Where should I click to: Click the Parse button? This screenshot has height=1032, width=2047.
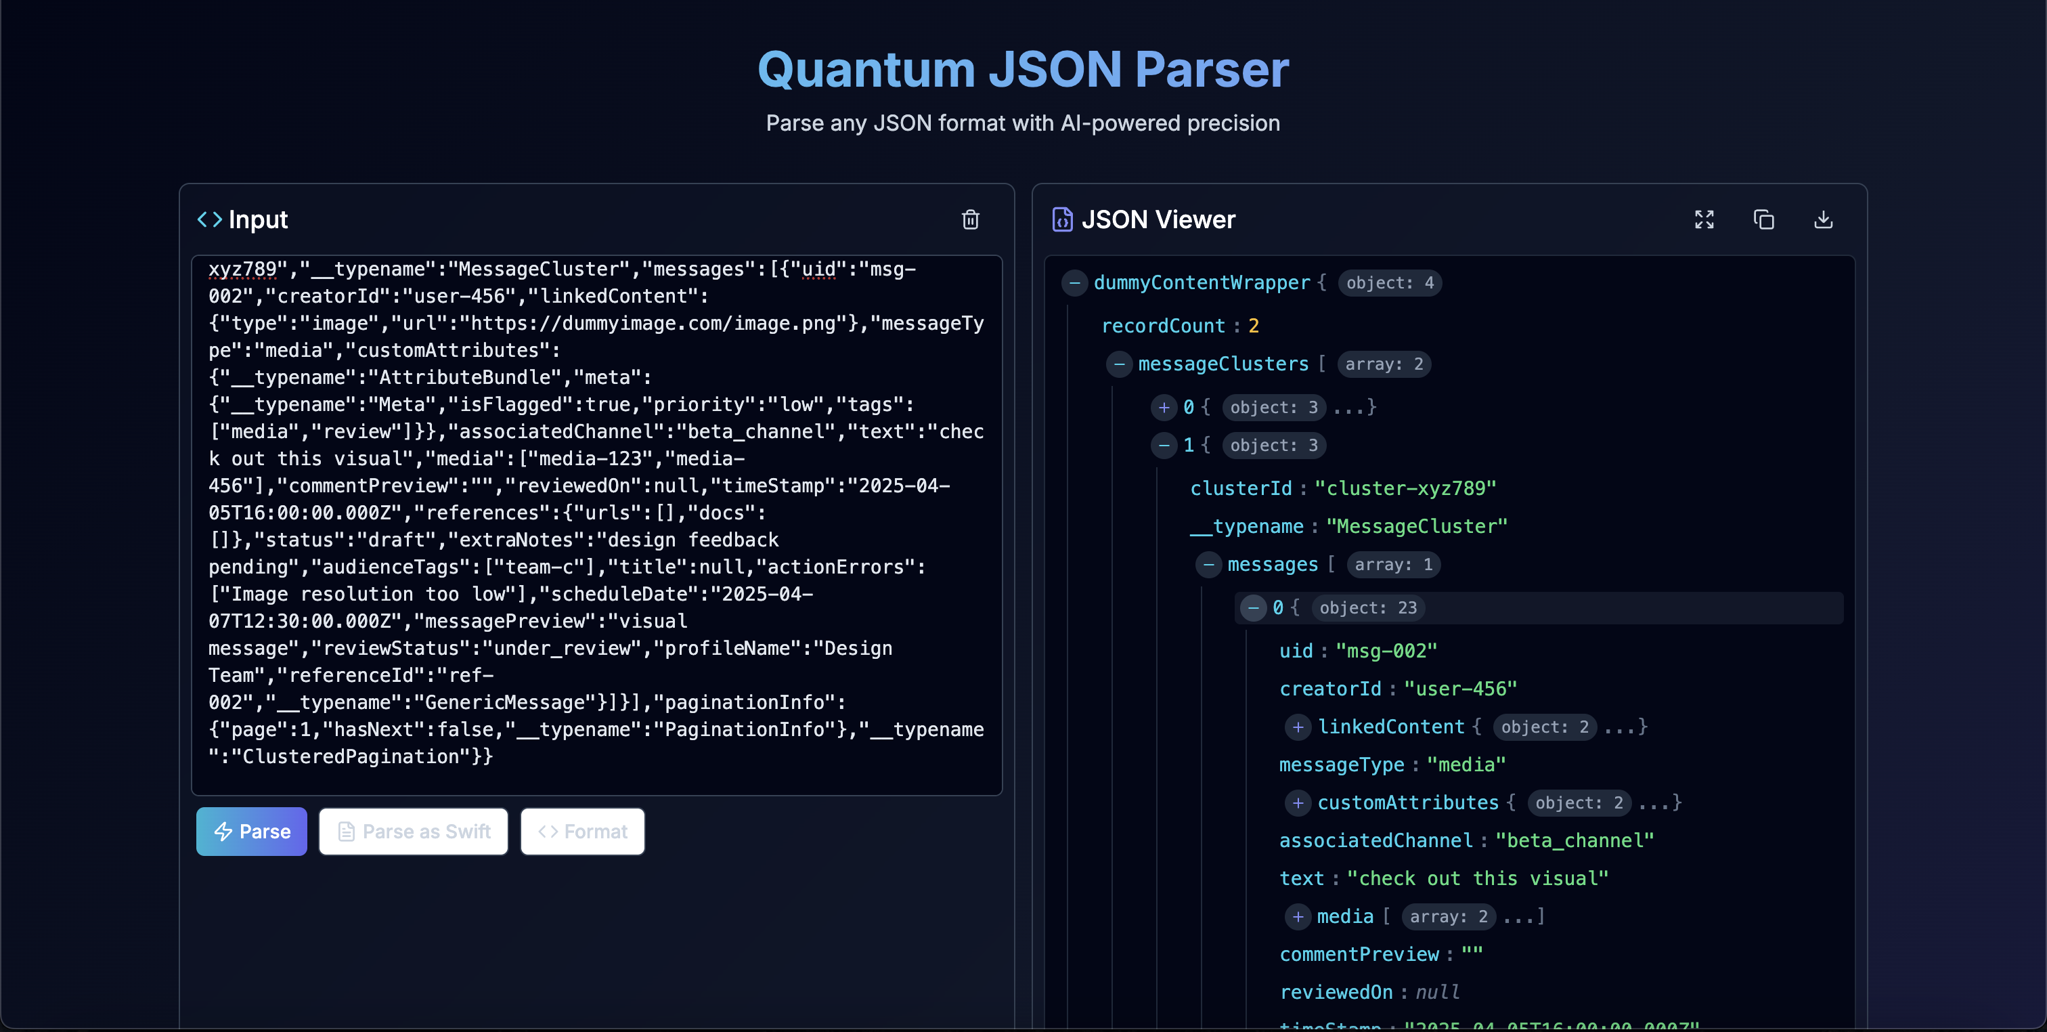click(x=251, y=832)
